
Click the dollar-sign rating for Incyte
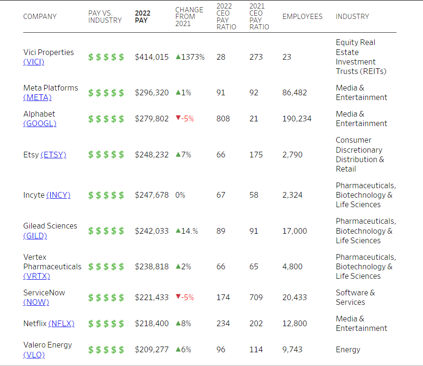106,195
